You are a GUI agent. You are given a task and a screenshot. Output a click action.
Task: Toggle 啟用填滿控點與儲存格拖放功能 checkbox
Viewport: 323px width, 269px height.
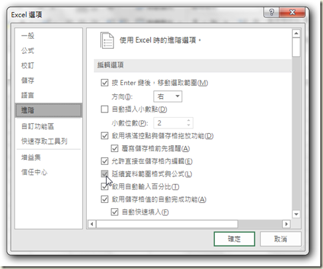pos(105,136)
